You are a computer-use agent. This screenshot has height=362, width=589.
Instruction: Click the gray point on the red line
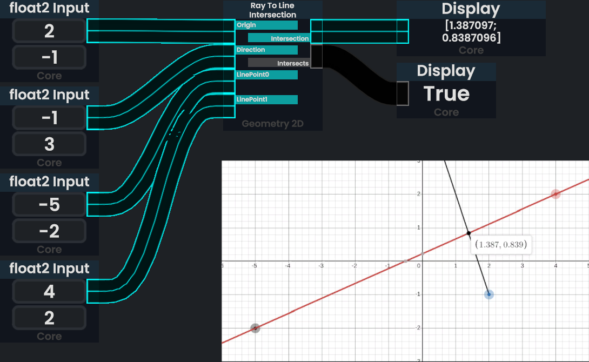coord(256,328)
